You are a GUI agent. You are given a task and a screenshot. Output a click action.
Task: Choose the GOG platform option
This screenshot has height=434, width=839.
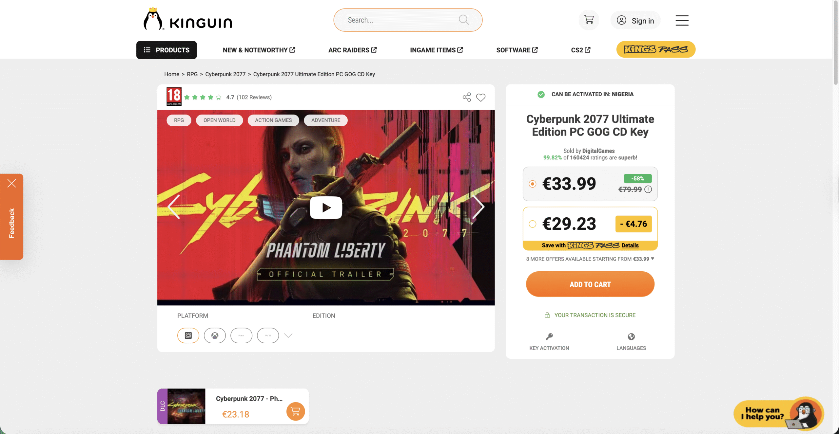coord(188,335)
